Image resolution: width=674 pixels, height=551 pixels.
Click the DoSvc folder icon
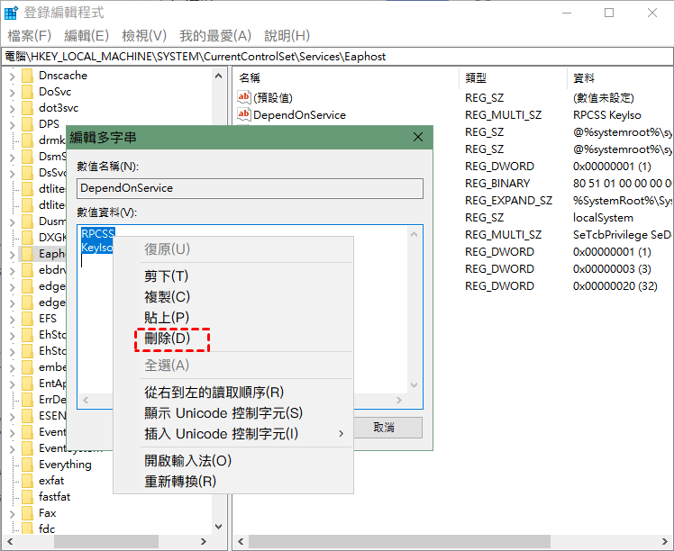27,92
